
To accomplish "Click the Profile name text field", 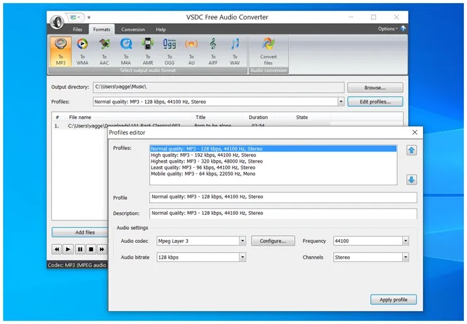I will coord(283,197).
